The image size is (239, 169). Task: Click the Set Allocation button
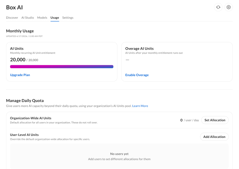(x=215, y=120)
